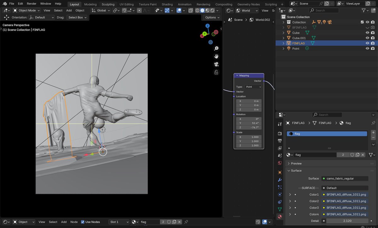Switch to solid viewport shading
Image resolution: width=378 pixels, height=228 pixels.
click(x=203, y=10)
